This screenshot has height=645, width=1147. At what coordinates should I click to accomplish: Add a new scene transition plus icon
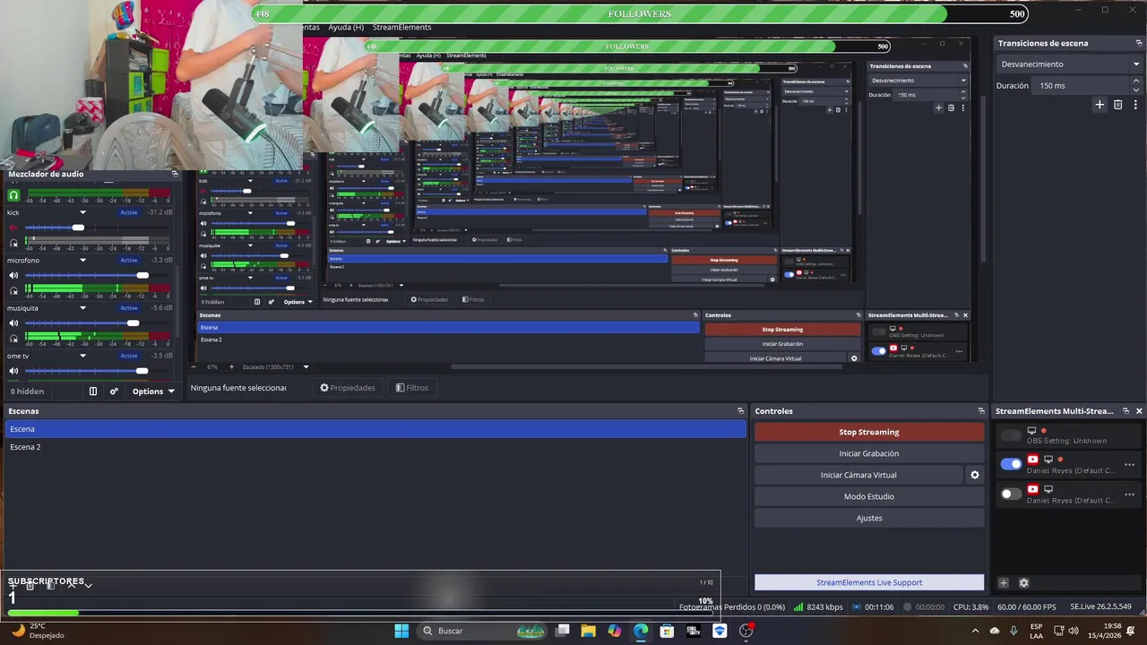click(x=1100, y=105)
